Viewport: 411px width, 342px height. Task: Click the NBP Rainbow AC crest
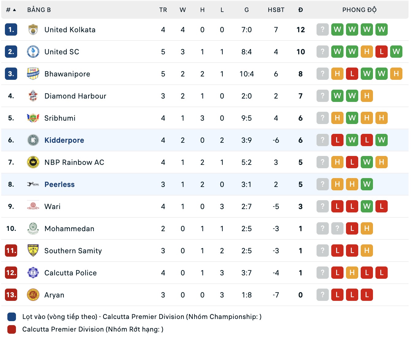click(33, 162)
